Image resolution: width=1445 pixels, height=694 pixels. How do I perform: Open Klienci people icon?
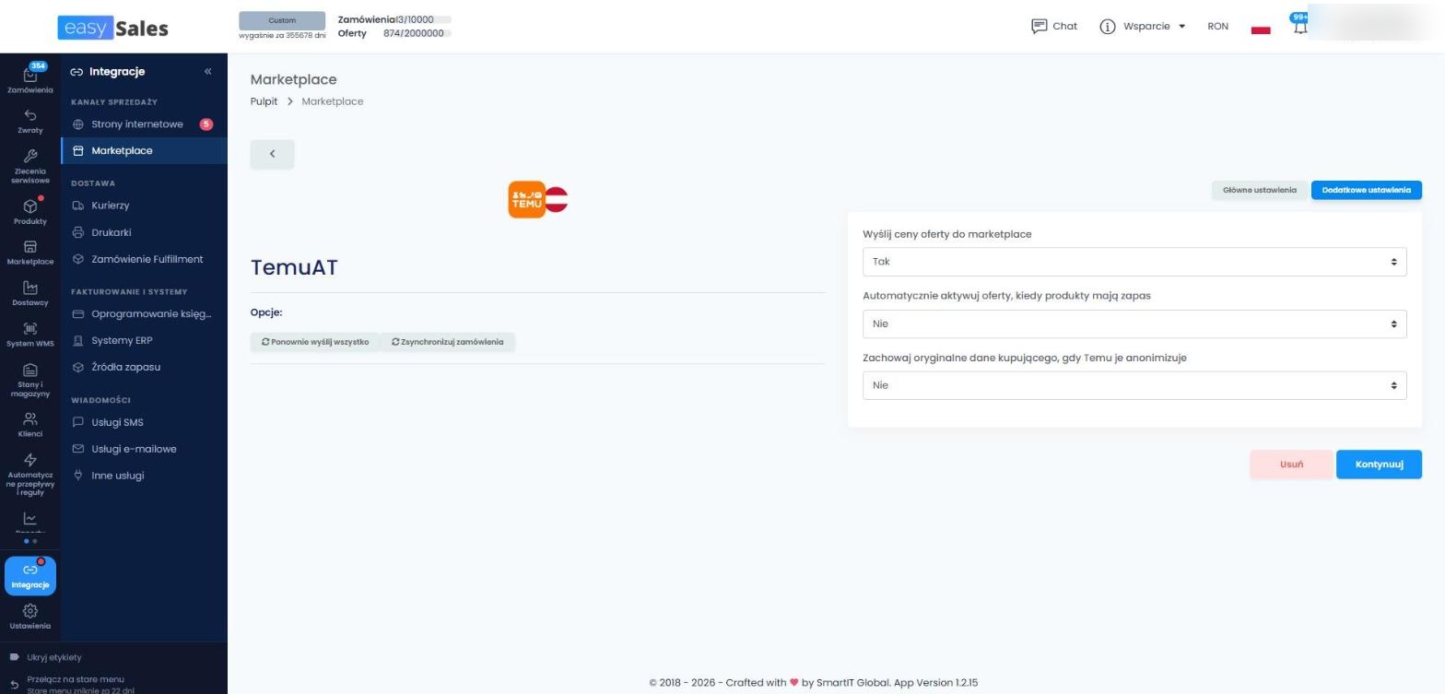pos(29,424)
